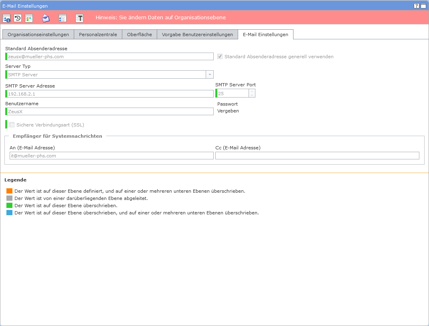Click the Passwort Vergeben link
The image size is (429, 326).
pyautogui.click(x=228, y=111)
